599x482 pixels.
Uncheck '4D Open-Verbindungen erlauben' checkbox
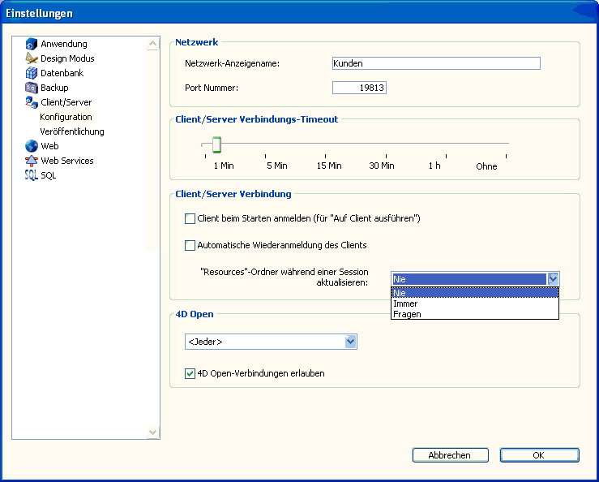point(190,374)
